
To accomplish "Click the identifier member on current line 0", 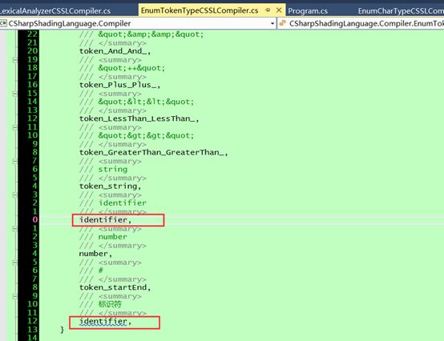I will tap(105, 219).
